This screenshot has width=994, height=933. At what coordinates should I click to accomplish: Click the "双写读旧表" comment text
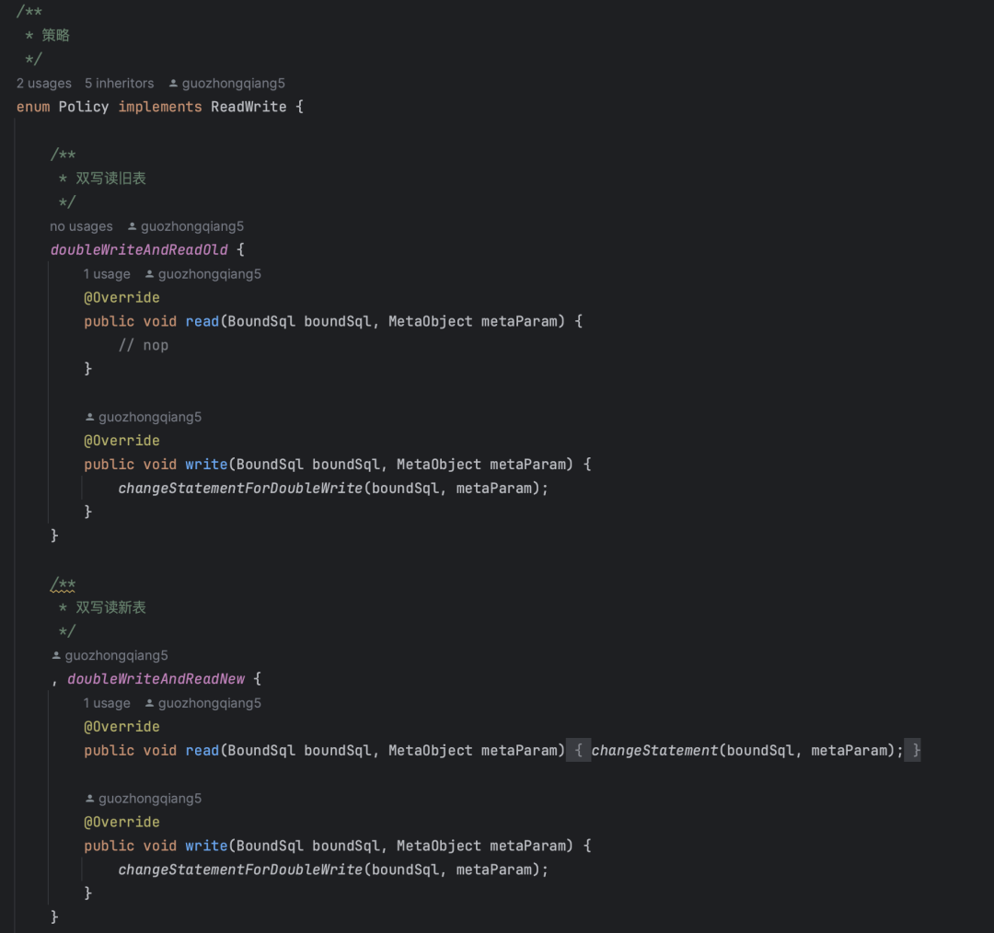(111, 179)
